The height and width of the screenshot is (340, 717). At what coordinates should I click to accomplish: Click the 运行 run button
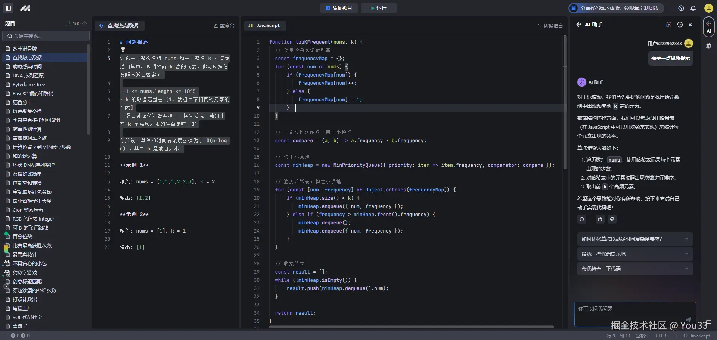pyautogui.click(x=378, y=8)
